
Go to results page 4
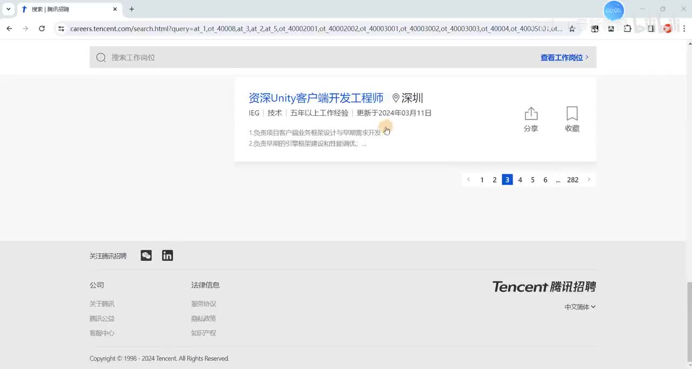(520, 180)
